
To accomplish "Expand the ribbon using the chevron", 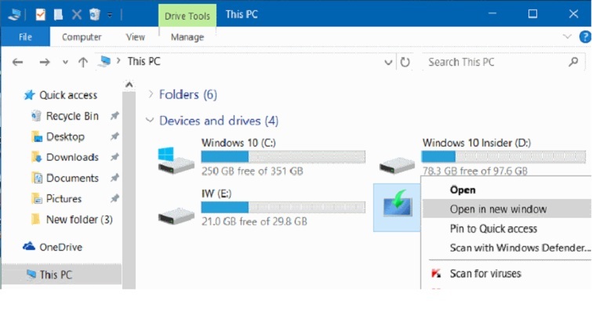I will pyautogui.click(x=568, y=37).
